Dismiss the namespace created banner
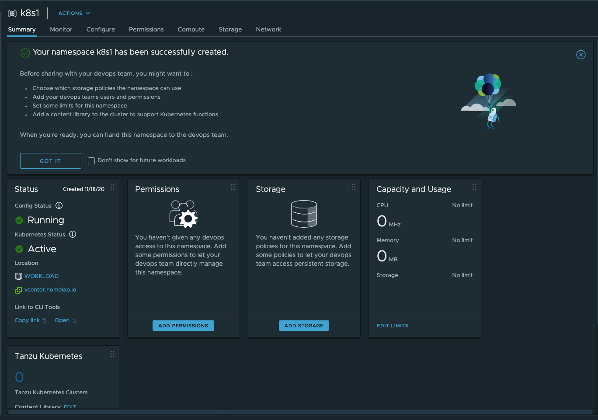 tap(581, 55)
